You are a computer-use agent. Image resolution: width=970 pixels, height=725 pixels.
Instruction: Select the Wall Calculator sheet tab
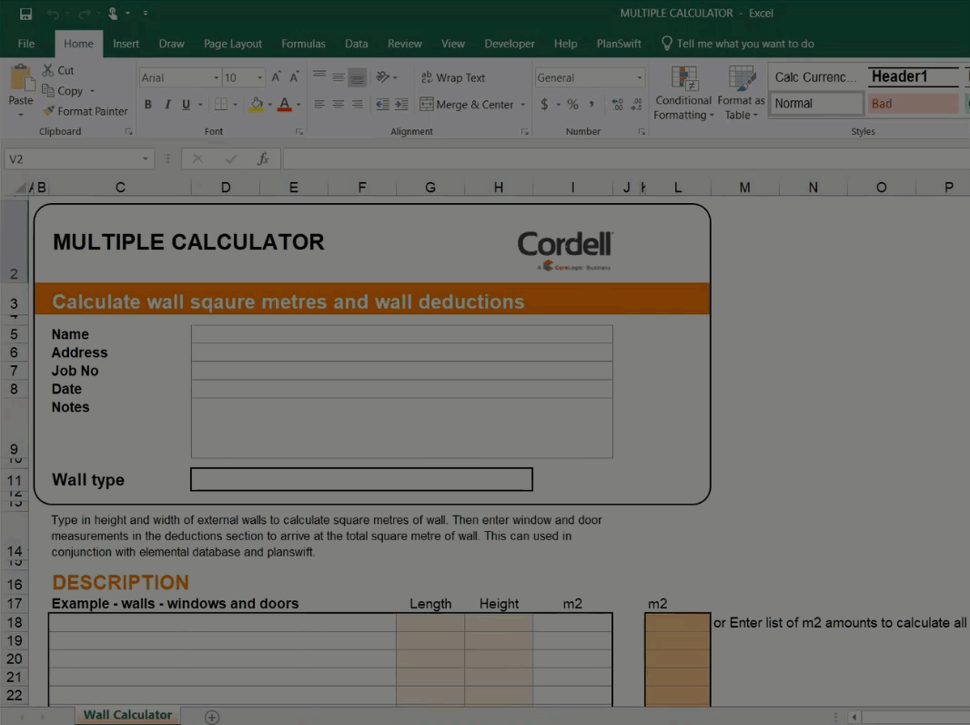pyautogui.click(x=128, y=714)
